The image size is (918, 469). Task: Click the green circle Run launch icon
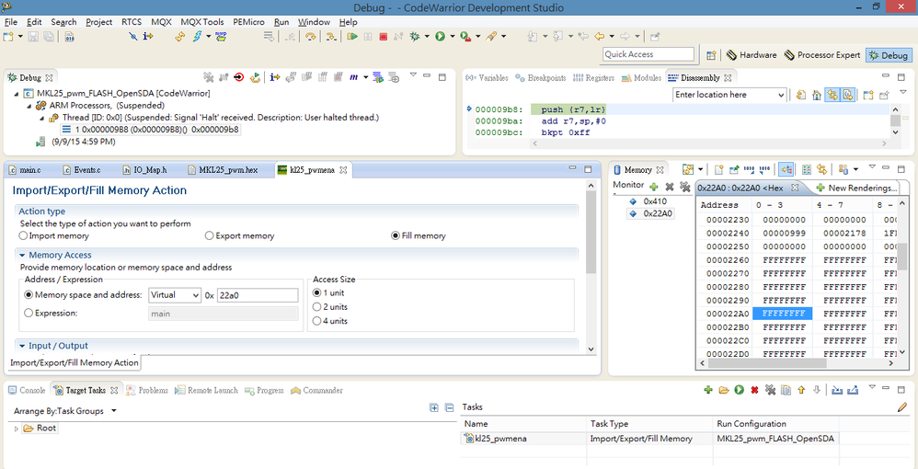coord(440,36)
